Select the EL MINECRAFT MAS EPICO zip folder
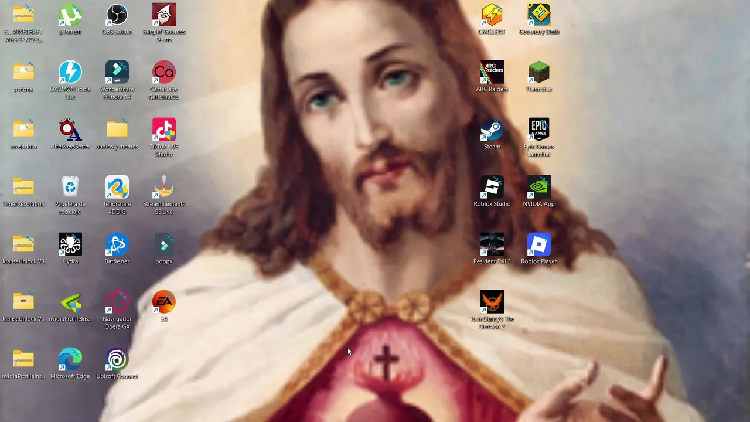Viewport: 750px width, 422px height. click(23, 15)
